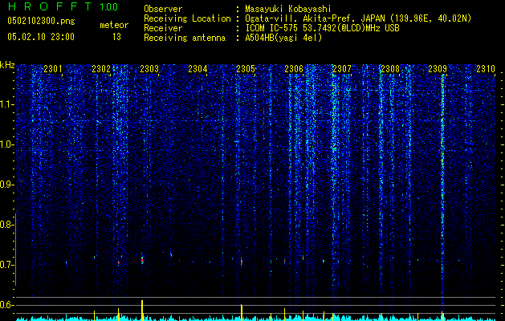Click the 2305 time marker

point(246,69)
